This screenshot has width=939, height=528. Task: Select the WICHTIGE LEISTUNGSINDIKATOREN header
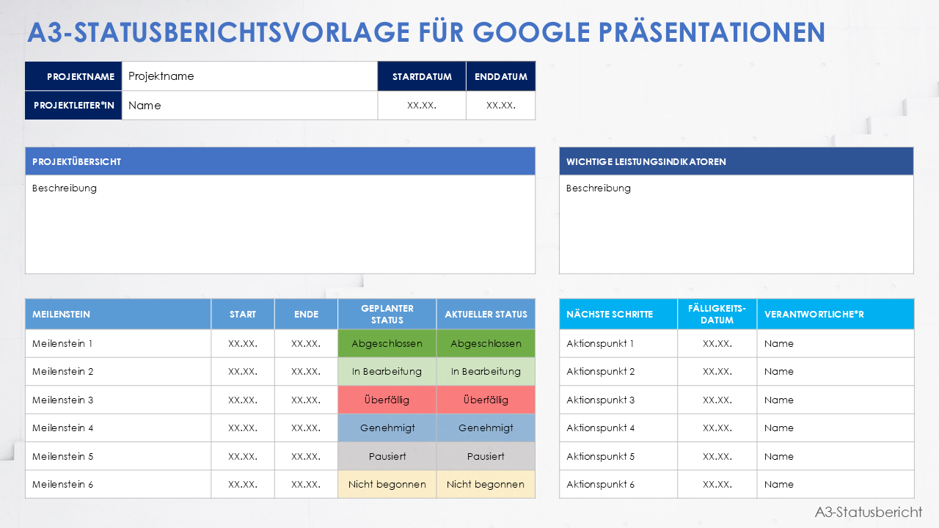(737, 161)
